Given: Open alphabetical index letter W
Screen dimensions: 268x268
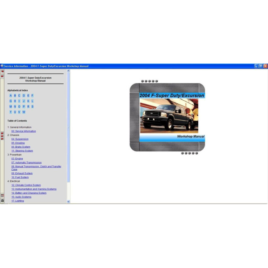Looking at the screenshot, I should pyautogui.click(x=24, y=112).
